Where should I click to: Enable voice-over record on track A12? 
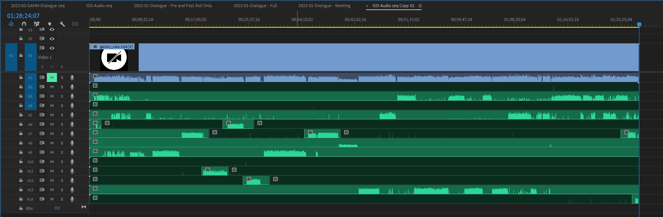[72, 180]
